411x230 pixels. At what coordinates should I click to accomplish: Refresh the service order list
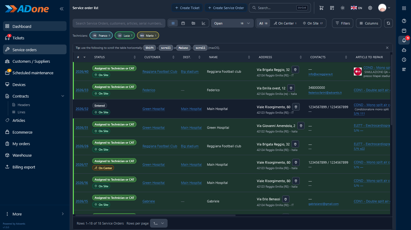(x=388, y=23)
